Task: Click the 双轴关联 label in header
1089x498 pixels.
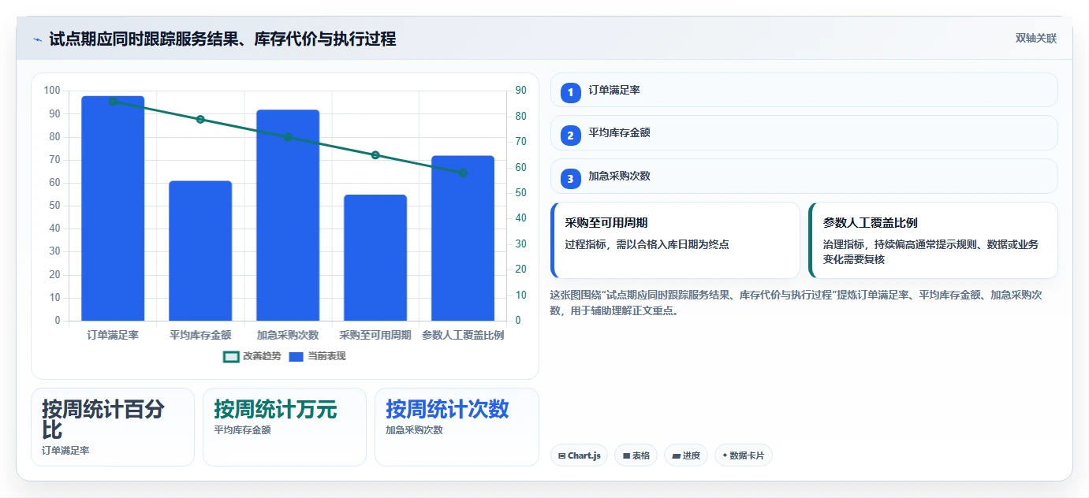Action: pos(1036,38)
